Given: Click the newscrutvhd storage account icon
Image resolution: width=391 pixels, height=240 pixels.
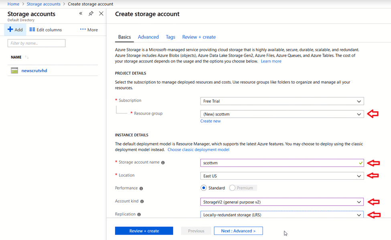Looking at the screenshot, I should pos(14,70).
